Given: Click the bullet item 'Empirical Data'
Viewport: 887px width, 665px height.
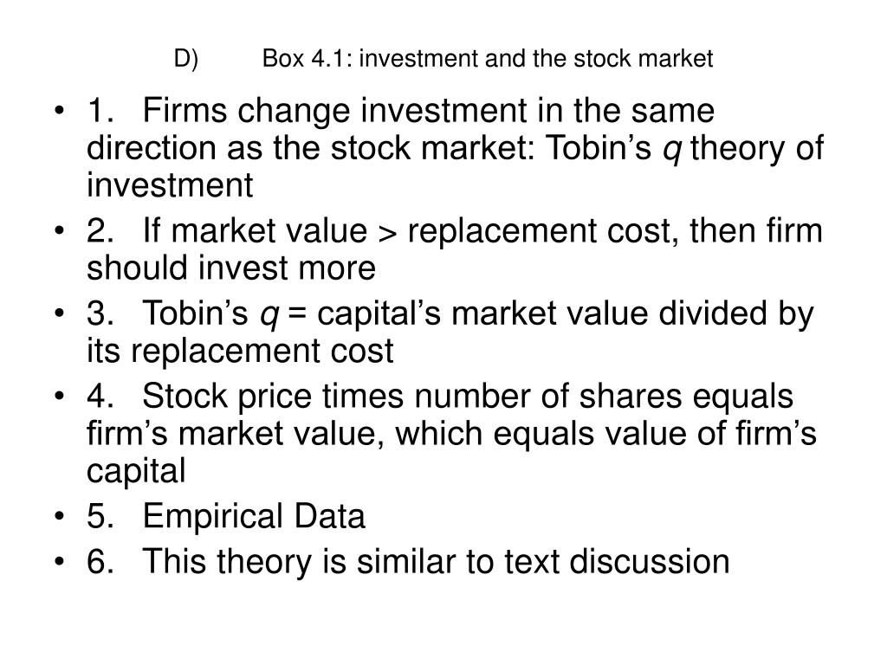Looking at the screenshot, I should click(254, 516).
